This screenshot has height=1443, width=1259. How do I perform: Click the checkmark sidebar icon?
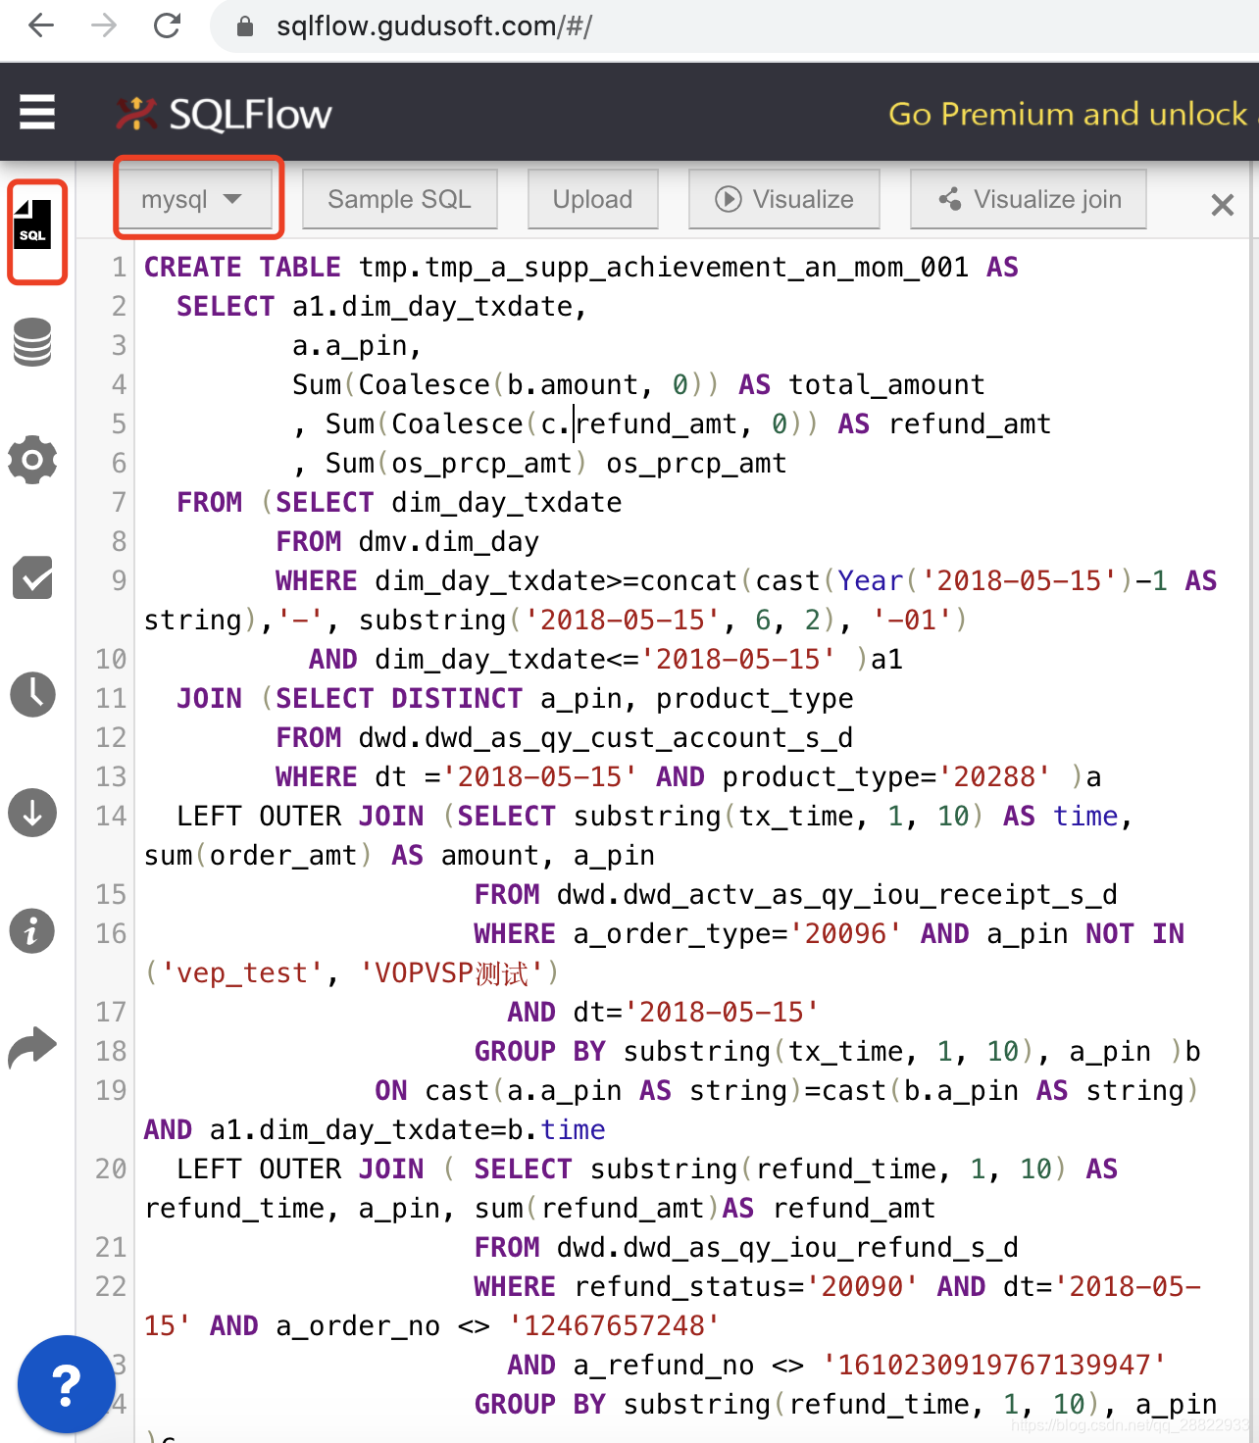pos(32,577)
